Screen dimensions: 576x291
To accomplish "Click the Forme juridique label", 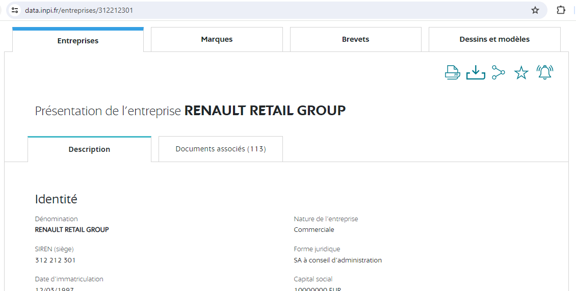I will click(x=317, y=249).
